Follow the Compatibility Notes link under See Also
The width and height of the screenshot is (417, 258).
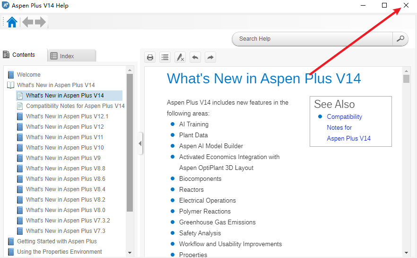[x=345, y=117]
